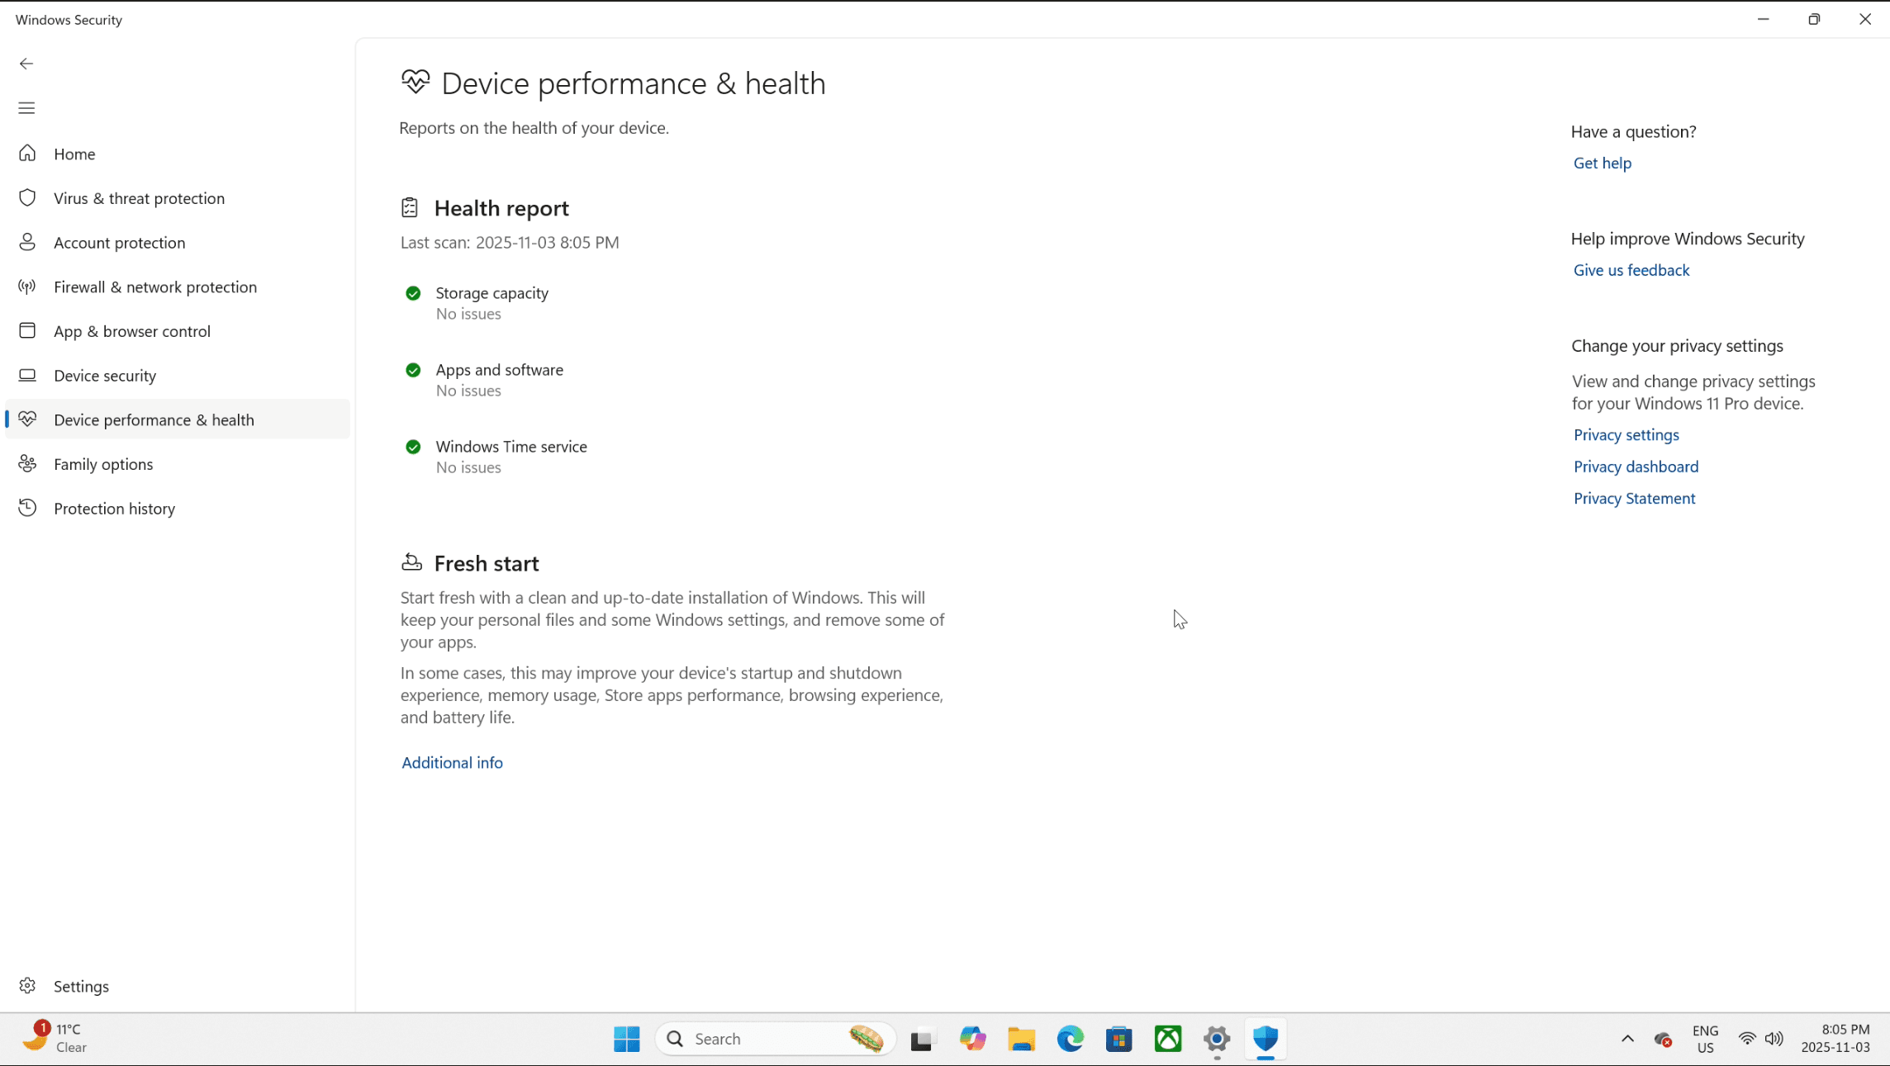
Task: Open Account protection person icon
Action: click(27, 242)
